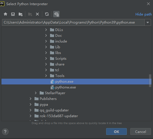Select the share folder name
153x139 pixels.
click(x=60, y=64)
